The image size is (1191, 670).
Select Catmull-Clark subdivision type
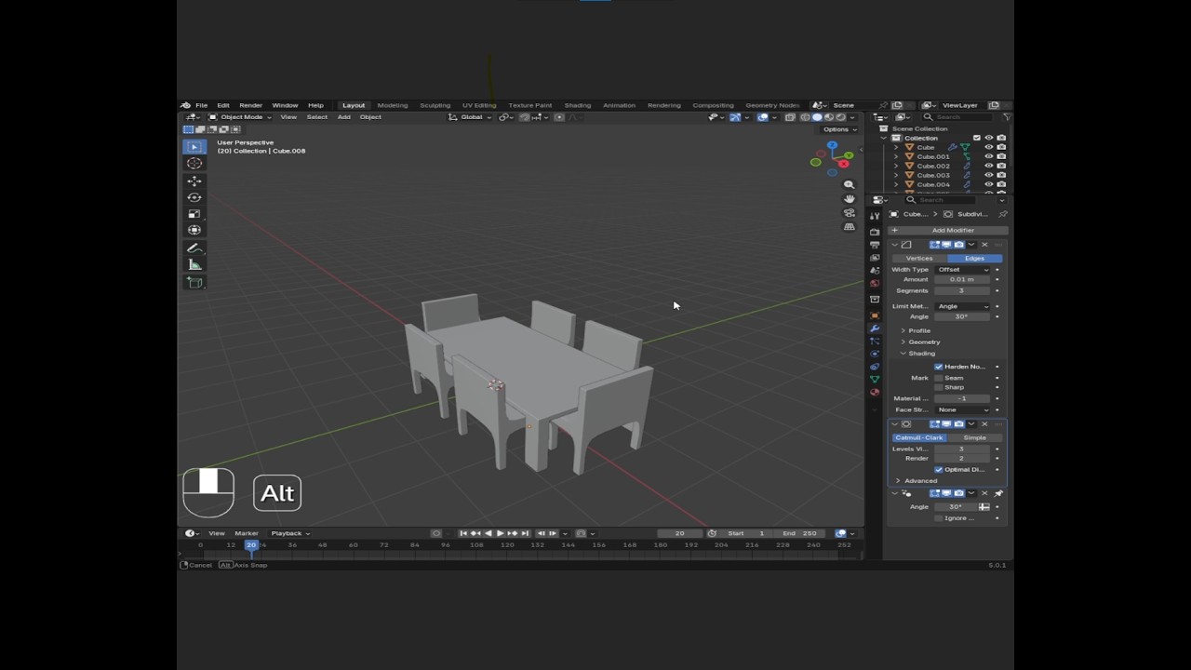coord(919,437)
